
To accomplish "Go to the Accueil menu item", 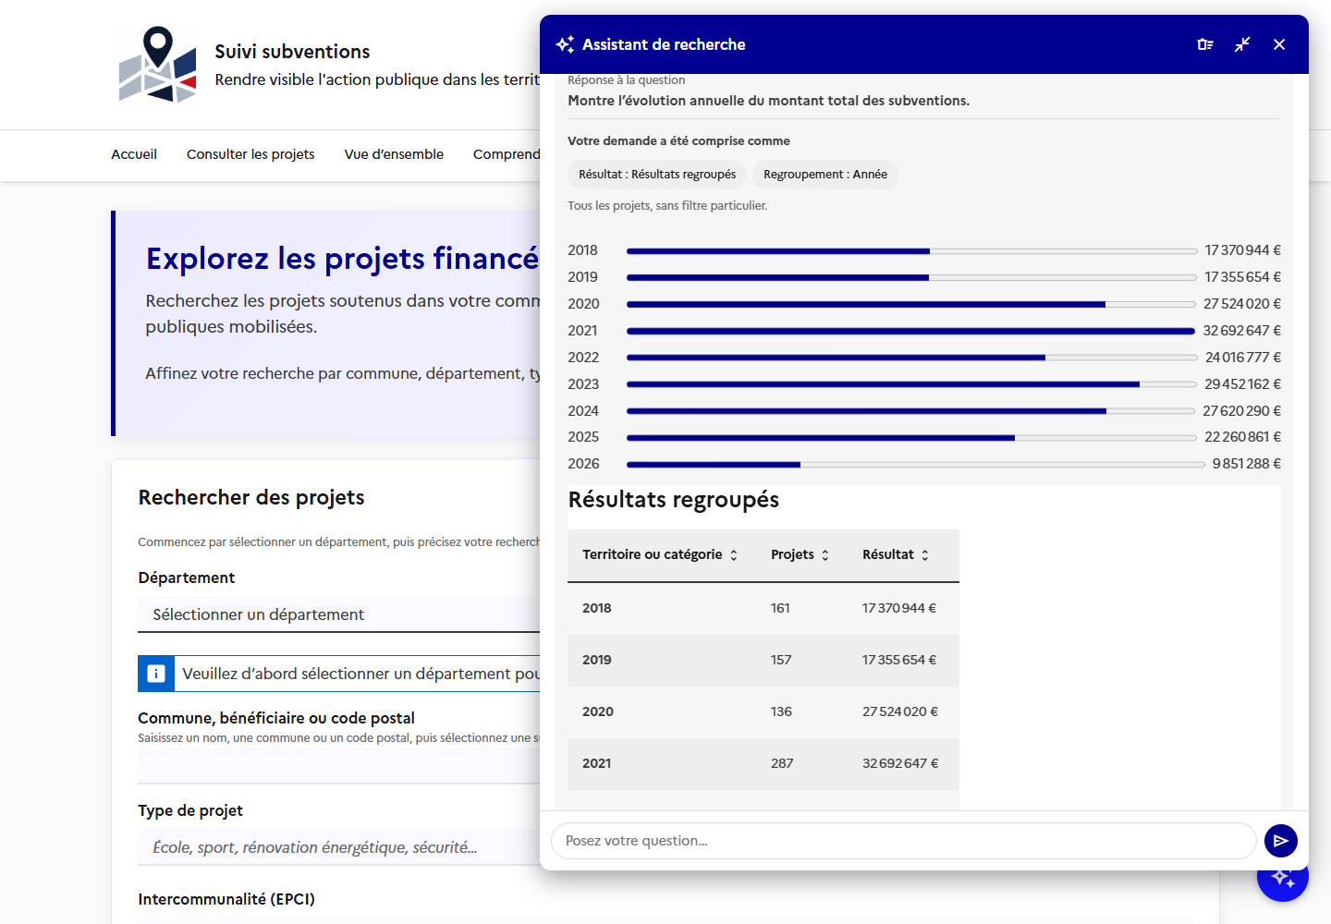I will (x=134, y=154).
